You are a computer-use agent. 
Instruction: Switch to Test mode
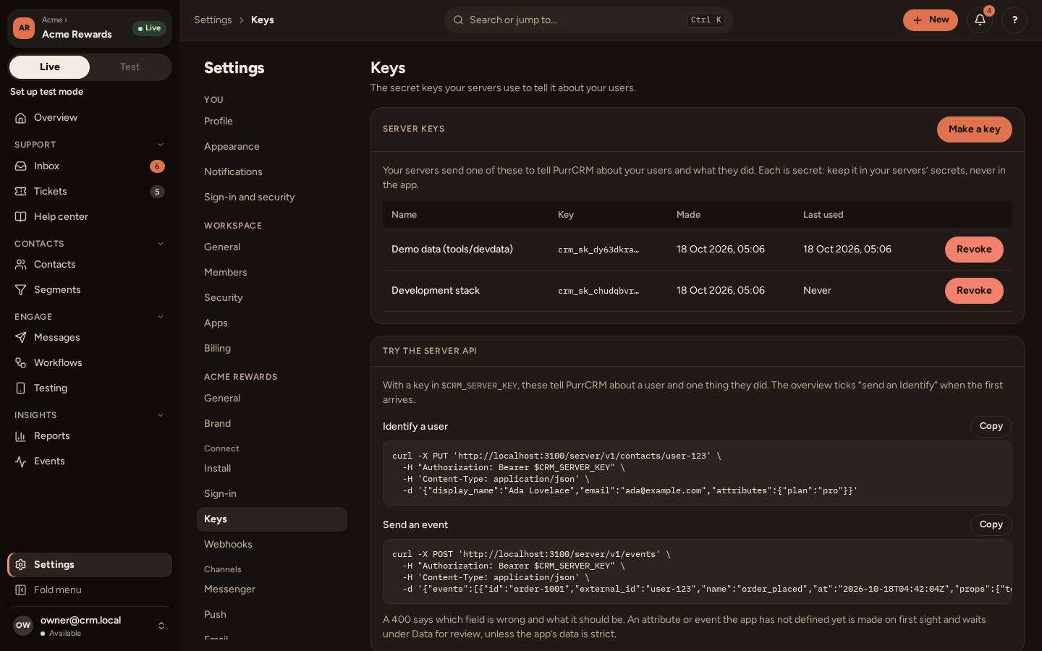pyautogui.click(x=130, y=67)
